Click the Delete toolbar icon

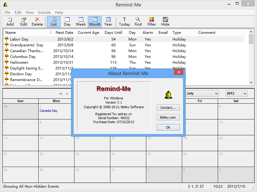37,22
